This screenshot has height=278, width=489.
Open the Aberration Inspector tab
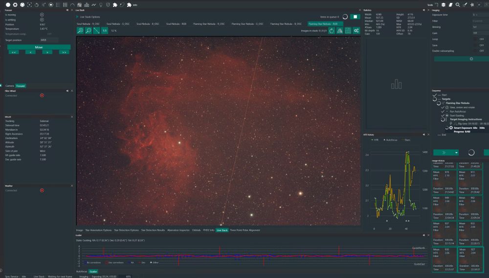click(x=178, y=230)
